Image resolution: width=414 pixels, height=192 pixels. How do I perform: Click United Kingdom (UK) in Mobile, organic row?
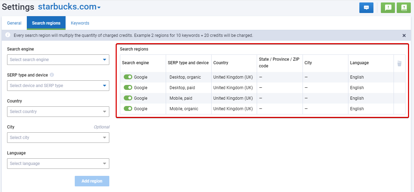[x=233, y=109]
